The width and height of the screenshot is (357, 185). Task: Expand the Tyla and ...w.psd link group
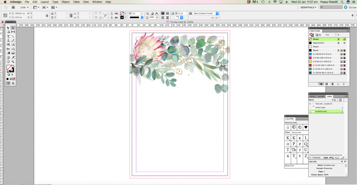tap(310, 104)
